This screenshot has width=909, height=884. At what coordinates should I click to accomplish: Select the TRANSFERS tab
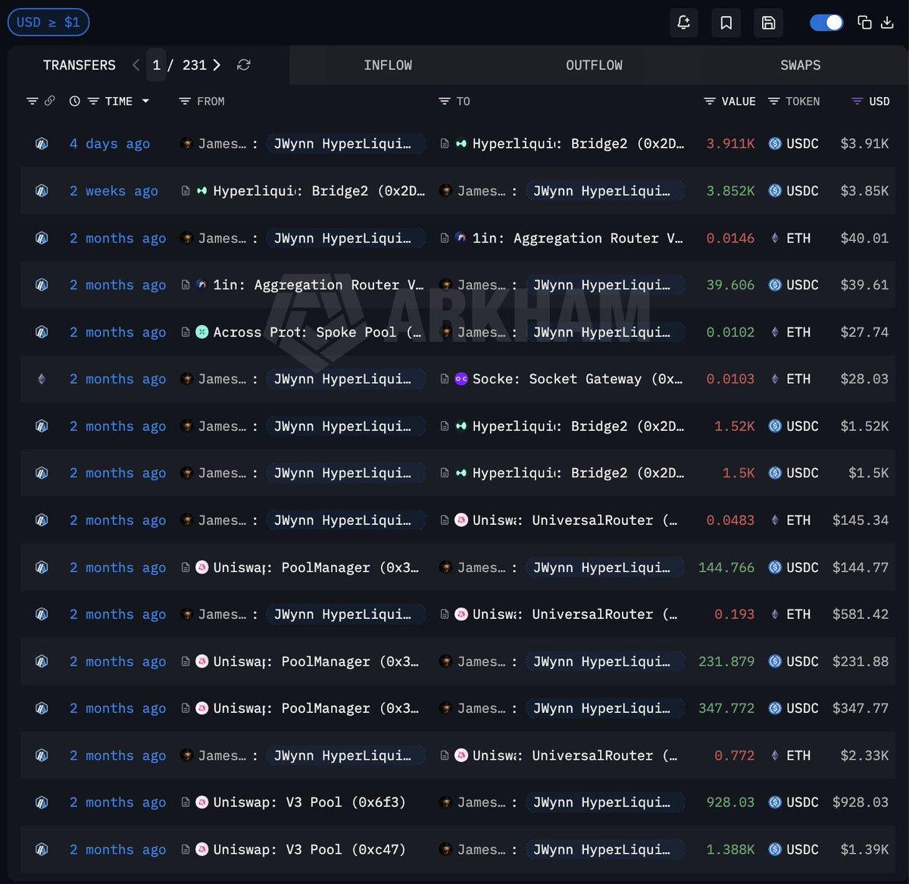[80, 65]
